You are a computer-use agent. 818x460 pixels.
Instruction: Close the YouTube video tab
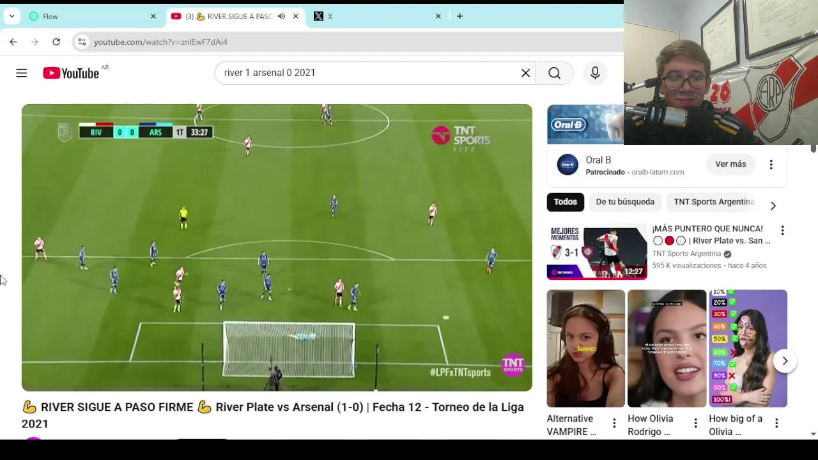coord(295,16)
